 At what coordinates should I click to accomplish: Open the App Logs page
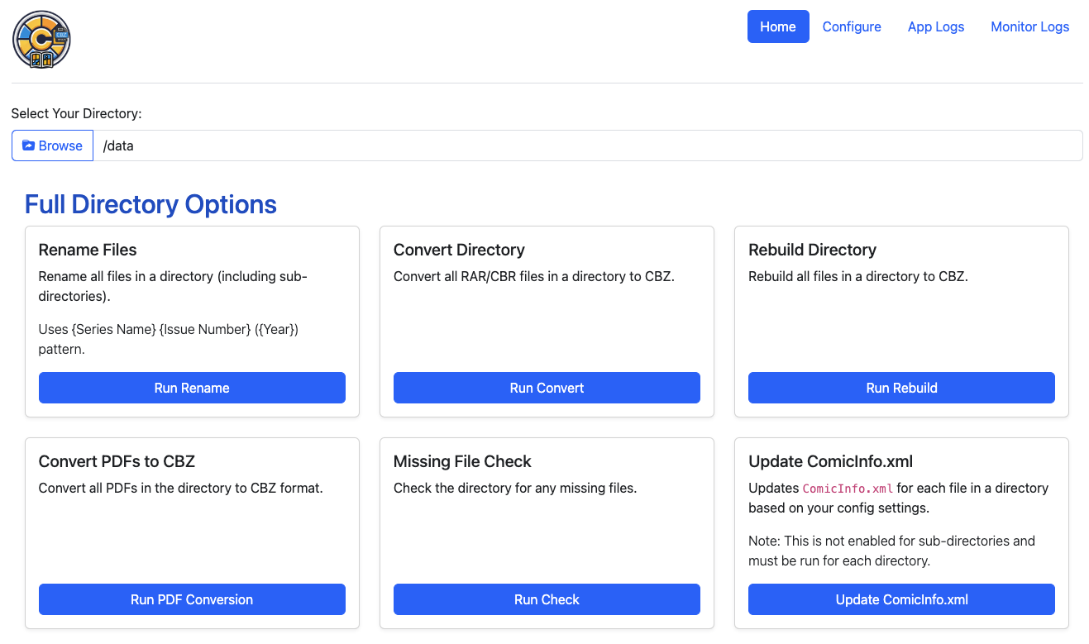(x=935, y=26)
